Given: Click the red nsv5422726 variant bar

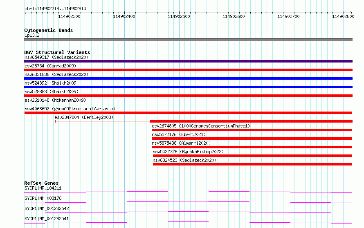Looking at the screenshot, I should pyautogui.click(x=253, y=156).
